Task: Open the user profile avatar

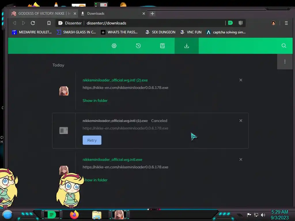Action: 273,23
